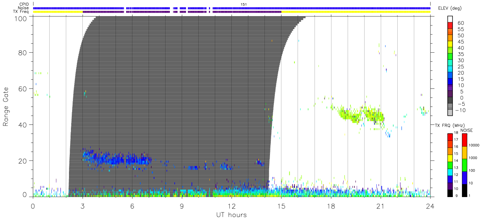This screenshot has height=223, width=484.
Task: Click the '3' tick label on UT hours axis
Action: point(83,206)
